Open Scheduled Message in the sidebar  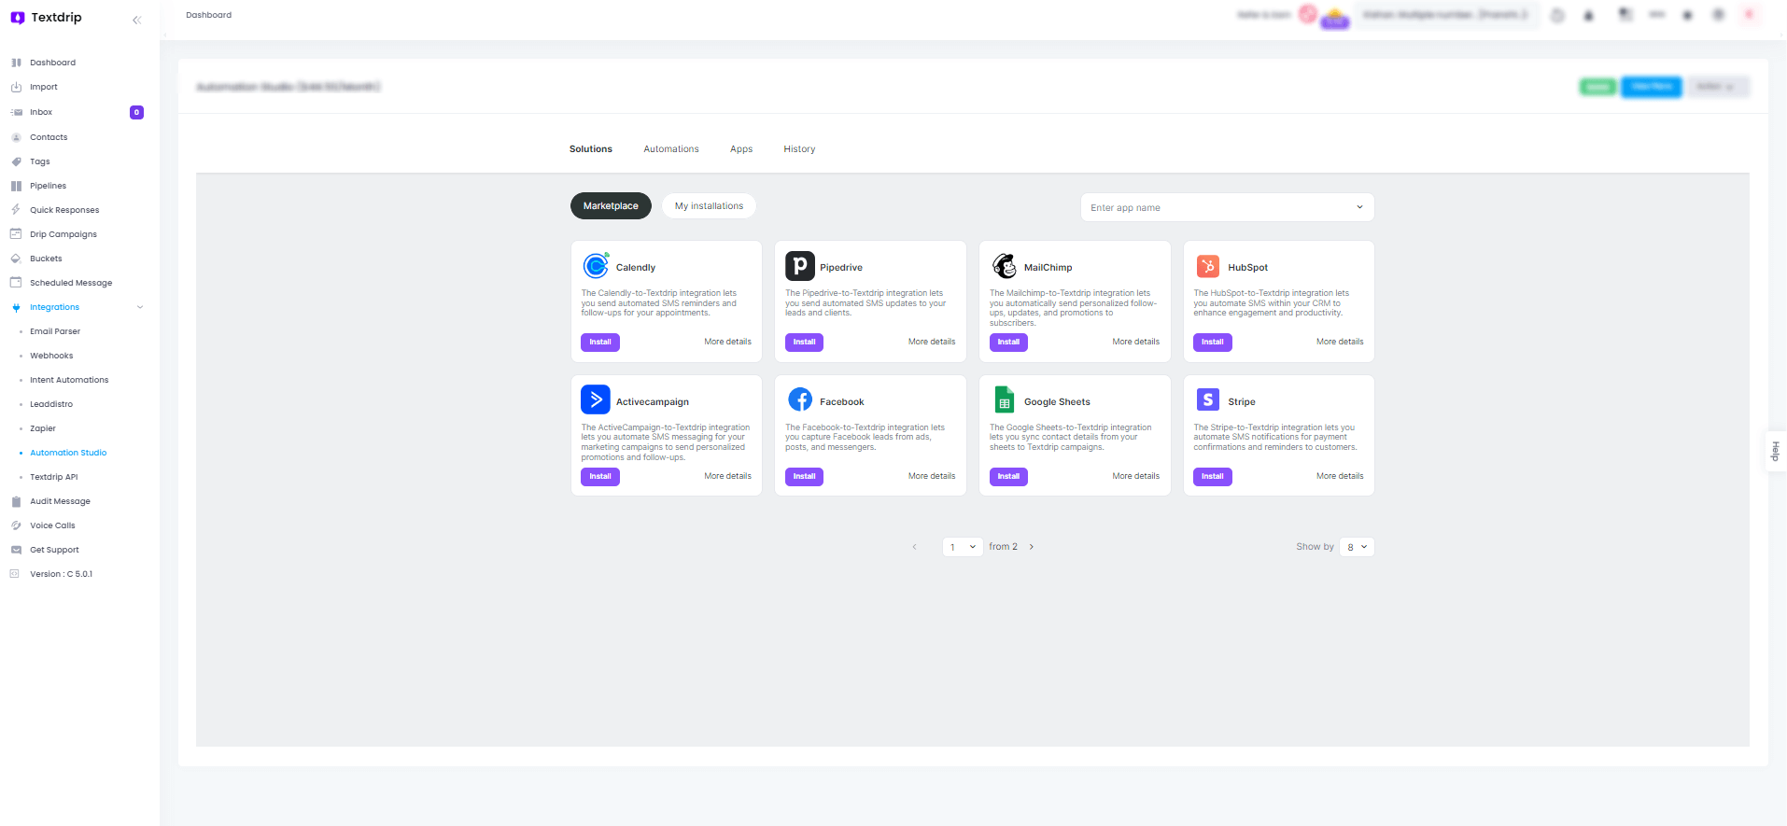click(x=71, y=283)
